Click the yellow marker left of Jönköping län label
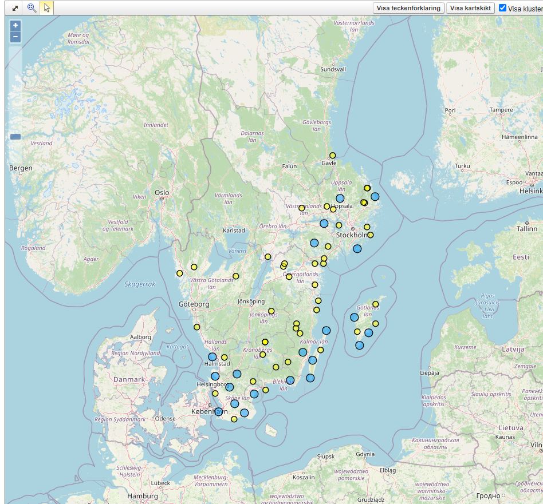543x504 pixels. pyautogui.click(x=271, y=311)
